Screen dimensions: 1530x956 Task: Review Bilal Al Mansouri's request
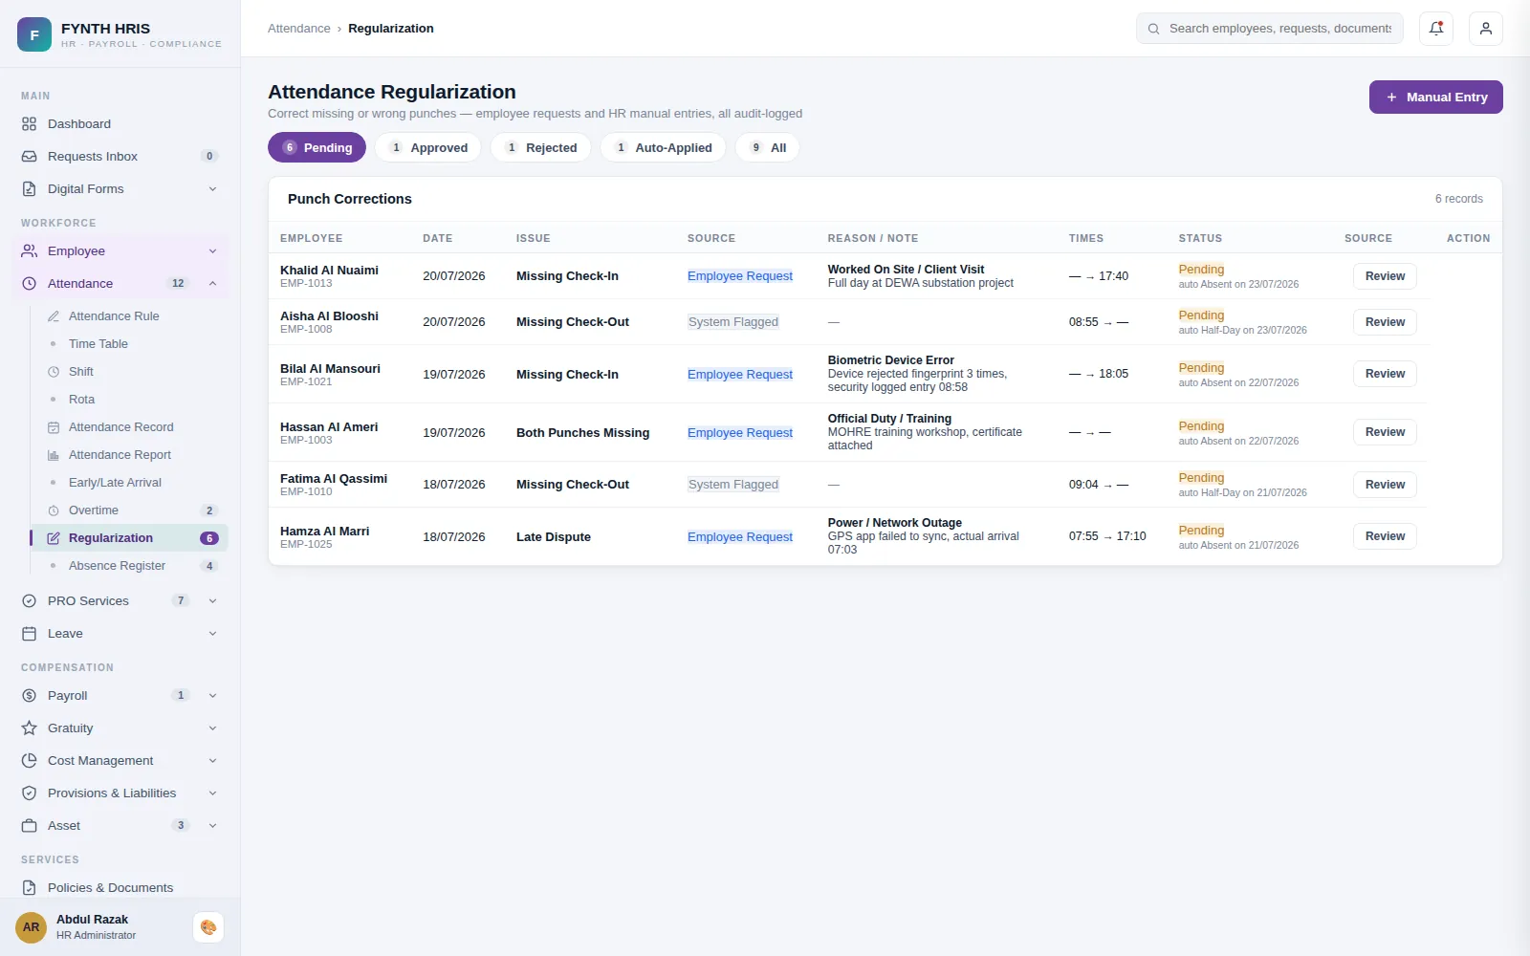coord(1385,374)
